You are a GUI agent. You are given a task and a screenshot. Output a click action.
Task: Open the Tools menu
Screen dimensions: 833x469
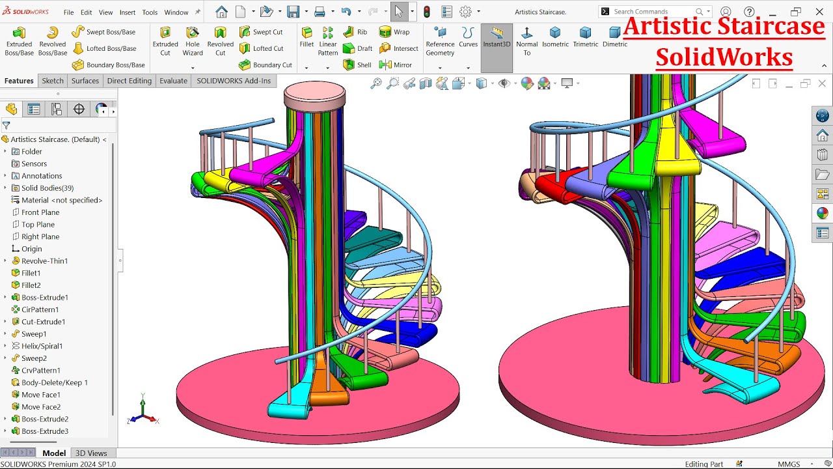tap(150, 12)
